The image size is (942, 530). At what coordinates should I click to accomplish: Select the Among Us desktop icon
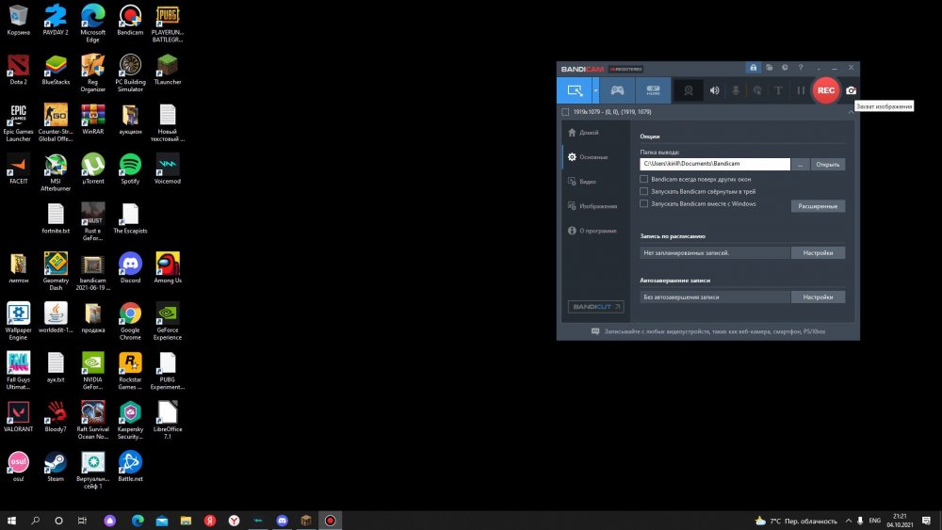(x=167, y=267)
